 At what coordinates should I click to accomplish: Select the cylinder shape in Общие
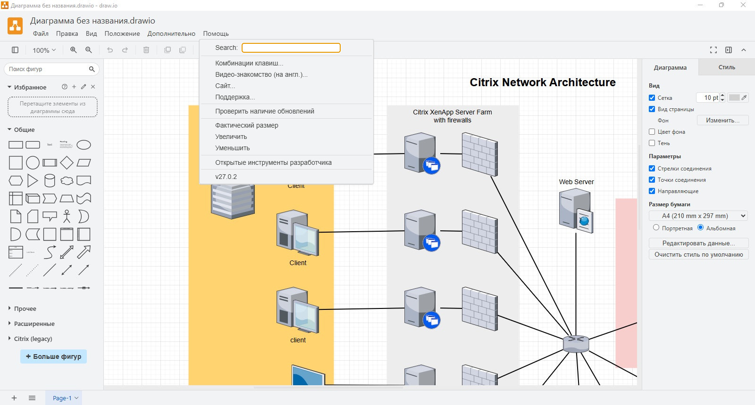pyautogui.click(x=50, y=180)
